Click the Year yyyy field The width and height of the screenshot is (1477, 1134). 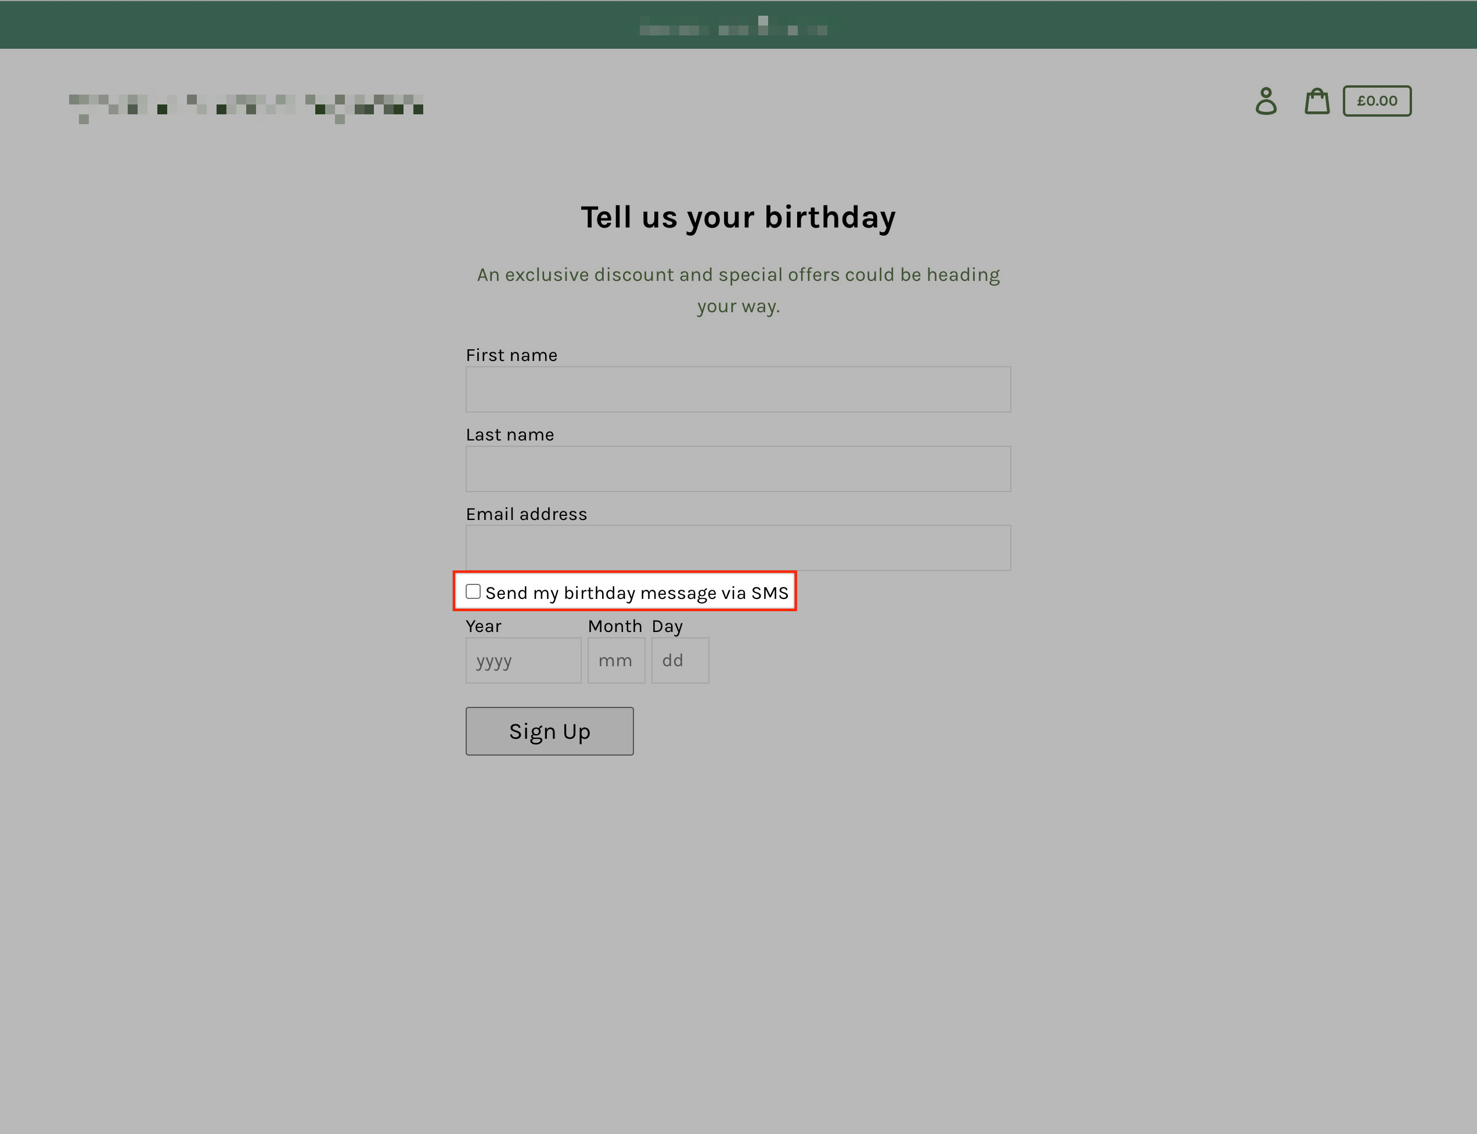[x=523, y=661]
